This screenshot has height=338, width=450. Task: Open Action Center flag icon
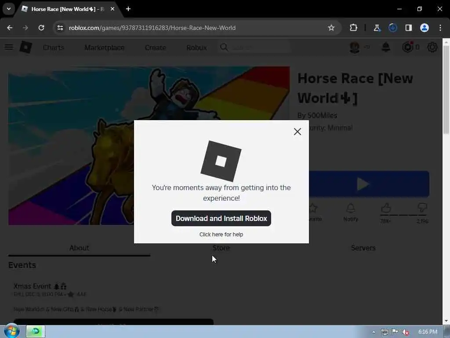click(395, 332)
